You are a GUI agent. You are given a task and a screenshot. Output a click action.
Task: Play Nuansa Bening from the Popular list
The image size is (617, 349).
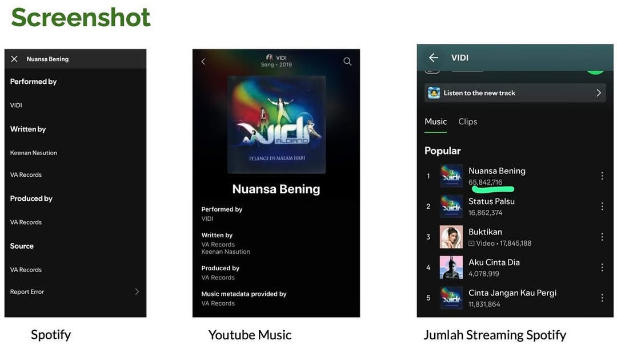pyautogui.click(x=496, y=171)
